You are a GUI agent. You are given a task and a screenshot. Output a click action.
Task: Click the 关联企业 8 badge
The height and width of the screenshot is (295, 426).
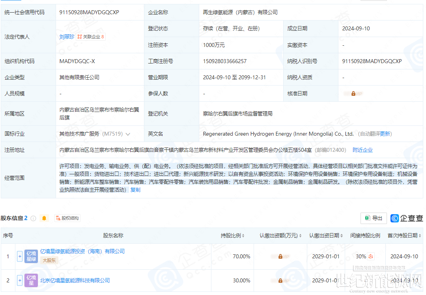[x=91, y=37]
